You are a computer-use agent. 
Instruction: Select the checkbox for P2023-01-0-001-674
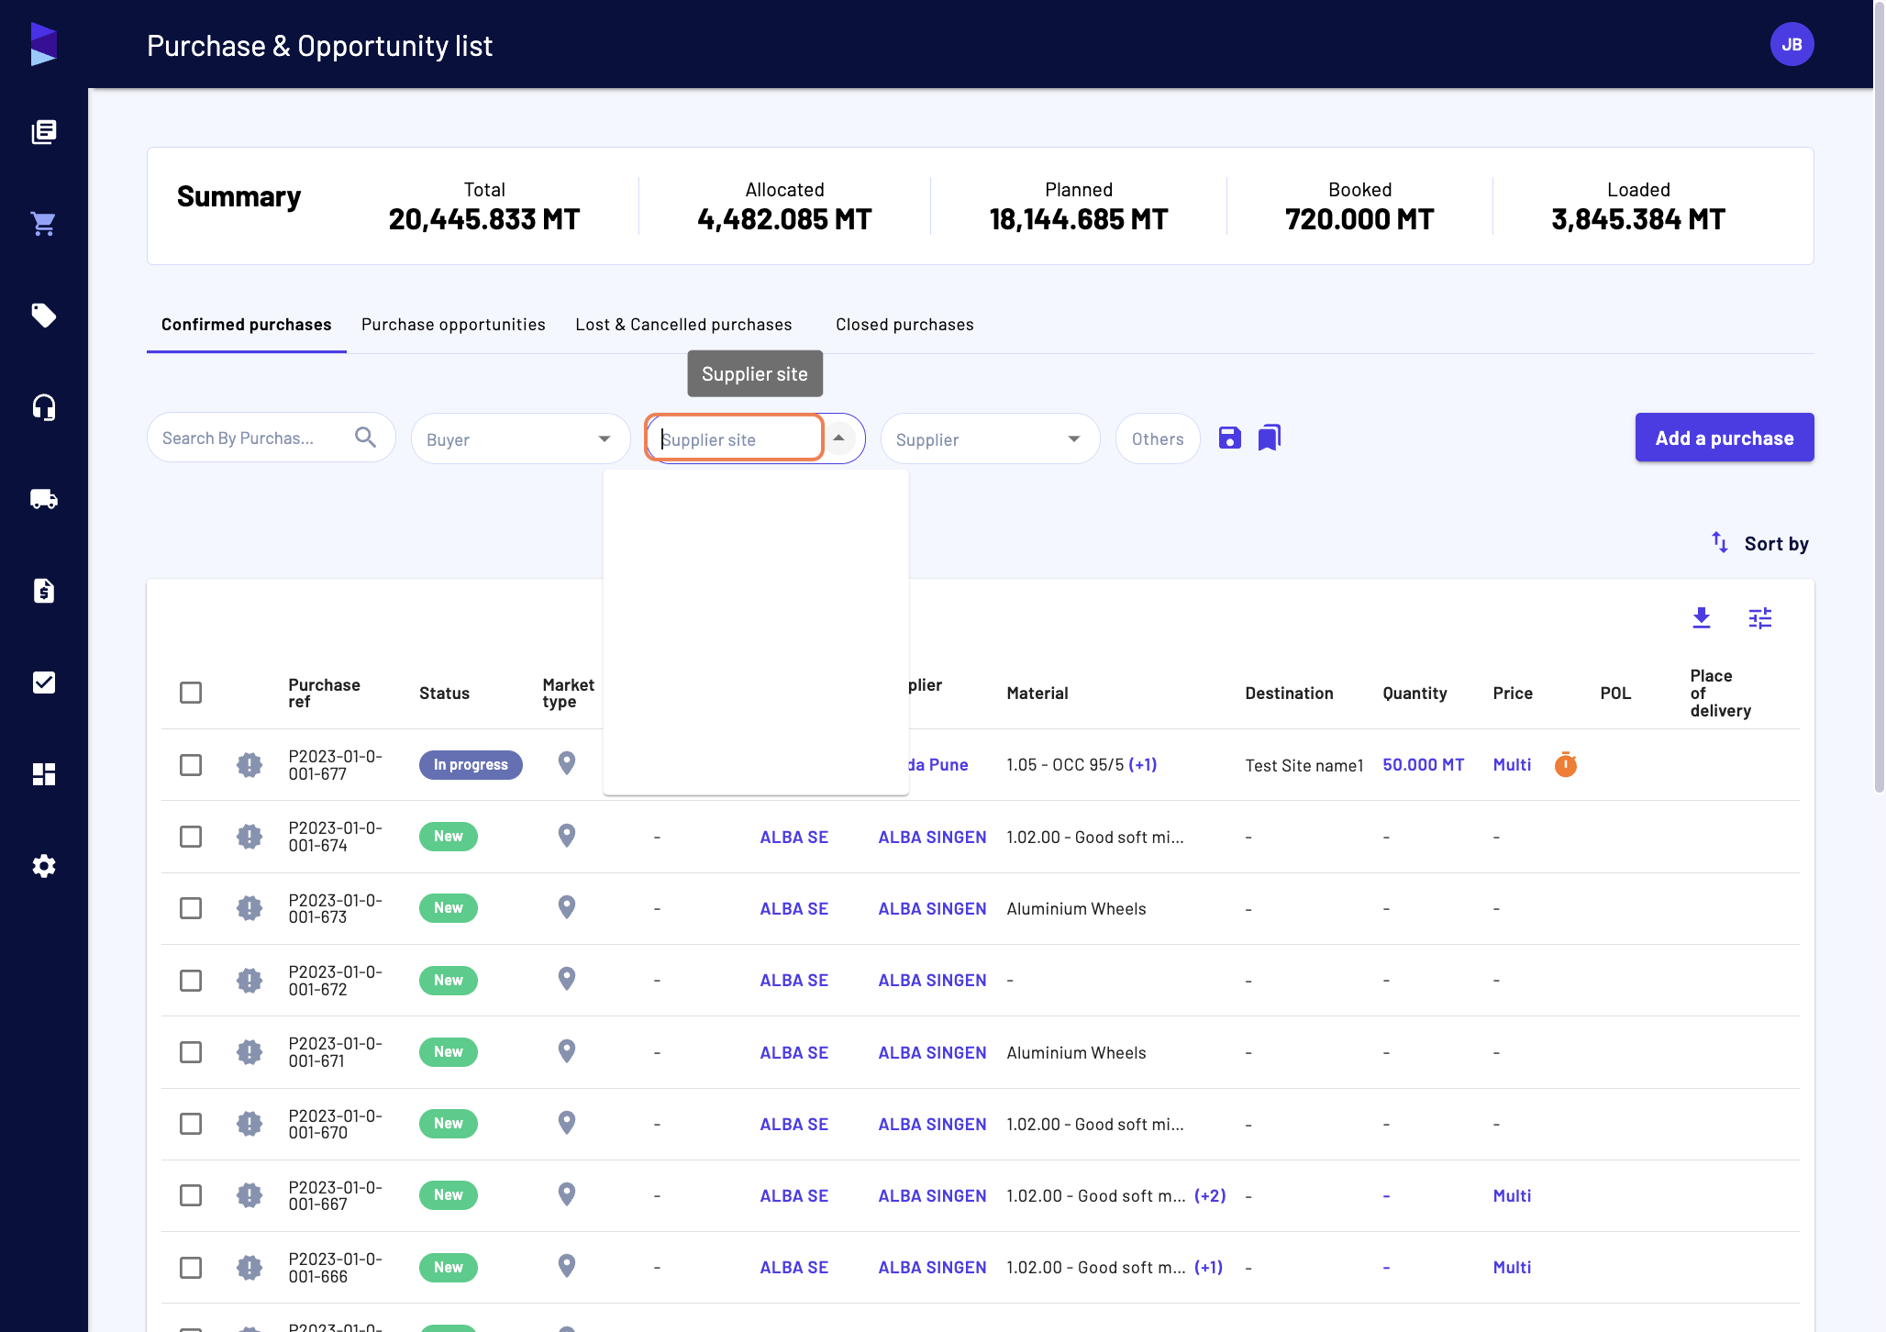(191, 837)
